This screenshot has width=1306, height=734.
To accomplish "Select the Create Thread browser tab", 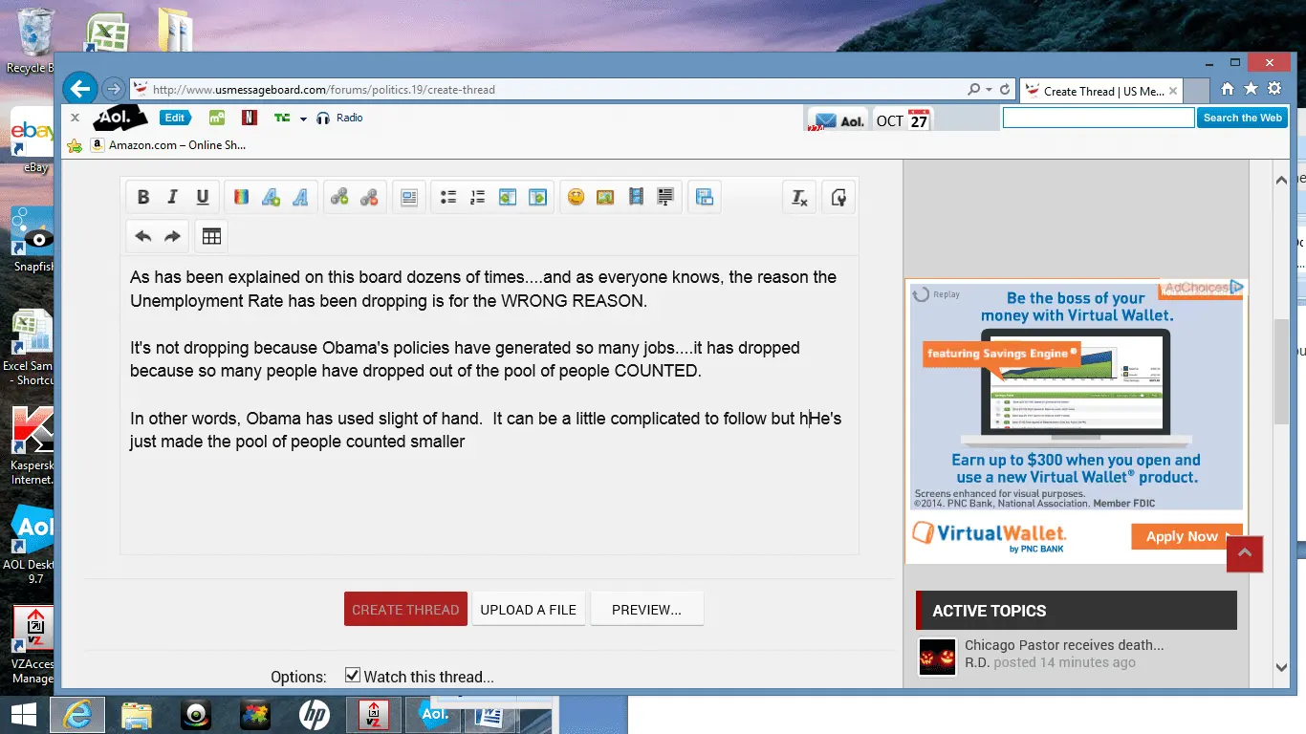I will [x=1101, y=91].
